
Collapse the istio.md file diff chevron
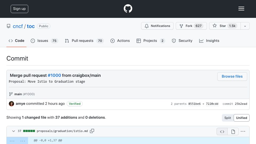[14, 131]
